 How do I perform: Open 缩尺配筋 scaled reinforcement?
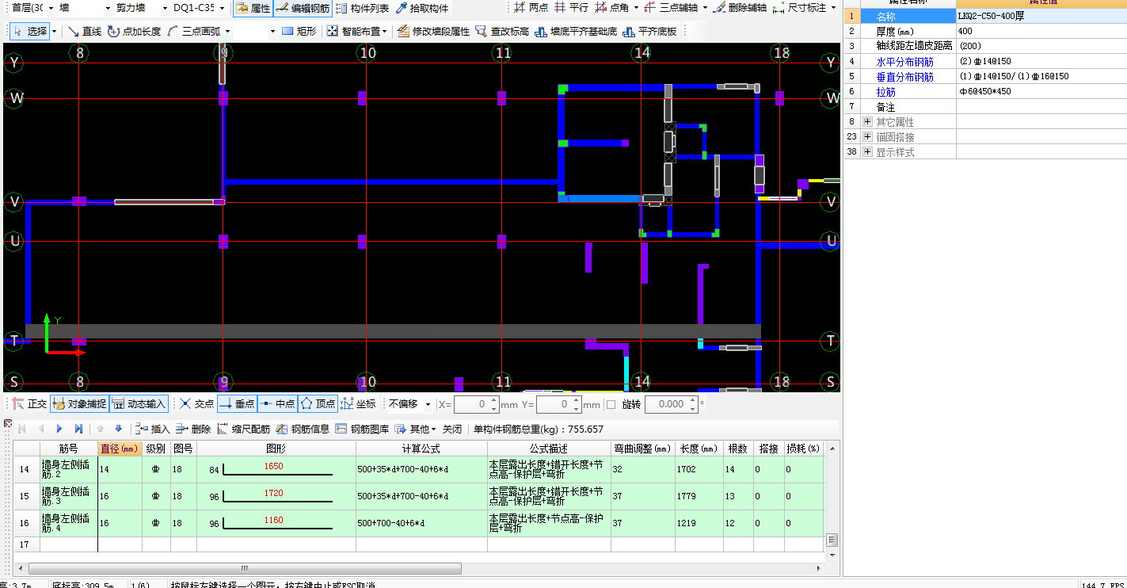[245, 429]
